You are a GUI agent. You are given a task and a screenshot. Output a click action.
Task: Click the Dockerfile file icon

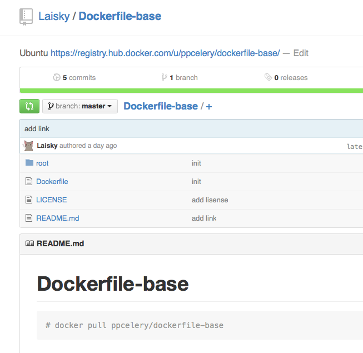click(29, 181)
